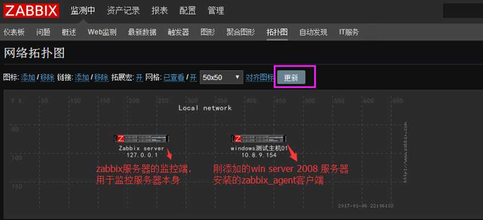Open the 监测中 main menu
Viewport: 483px width, 220px height.
coord(83,11)
